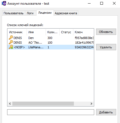Click the Удалить button
The height and width of the screenshot is (123, 120).
coord(106,47)
